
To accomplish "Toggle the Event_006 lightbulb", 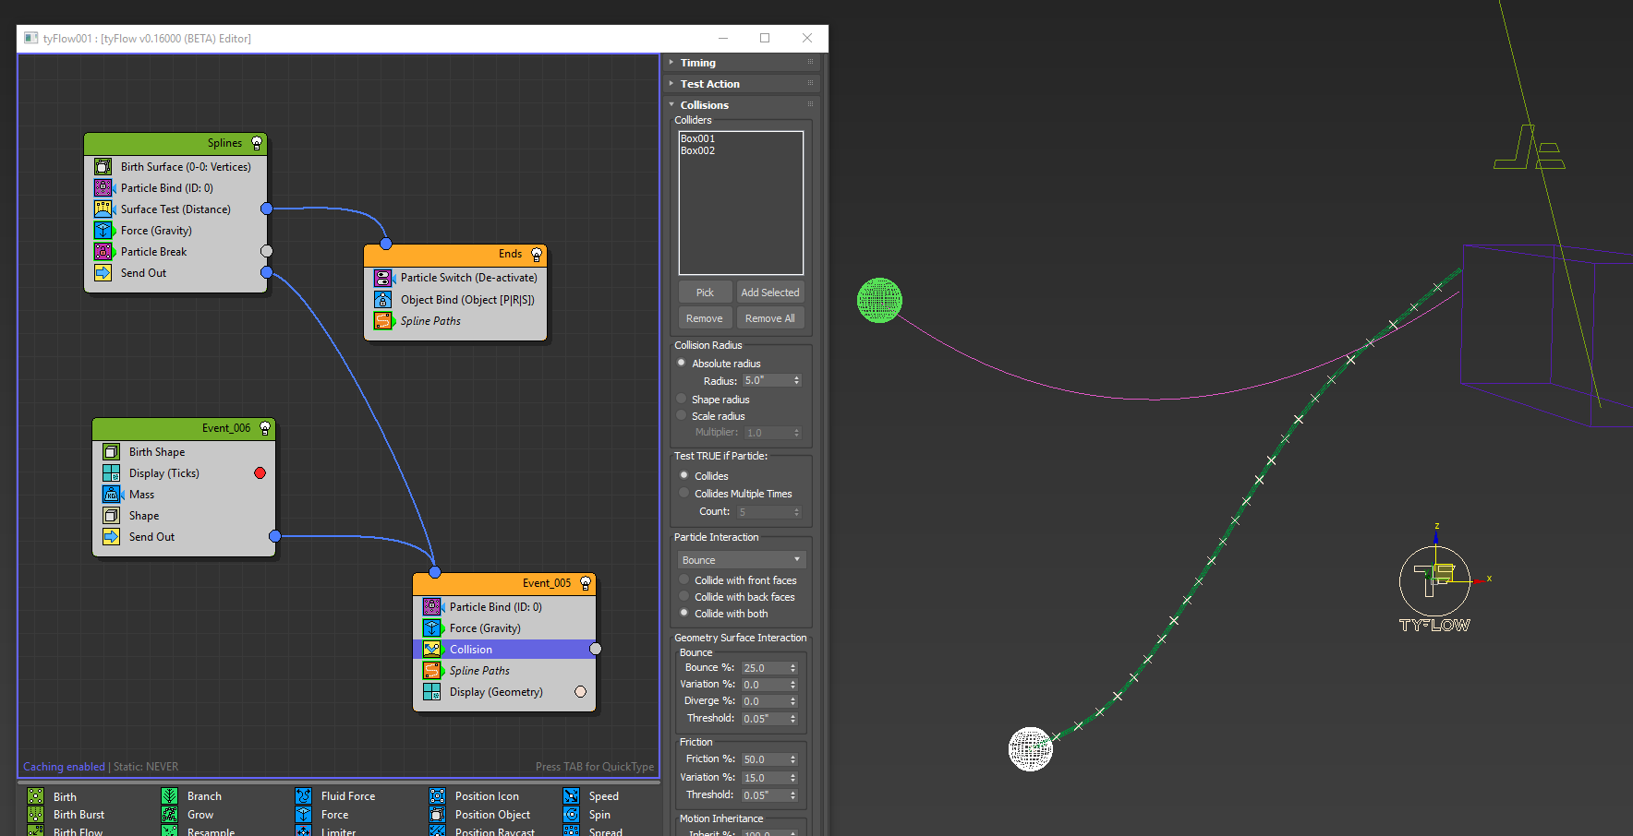I will [x=265, y=428].
